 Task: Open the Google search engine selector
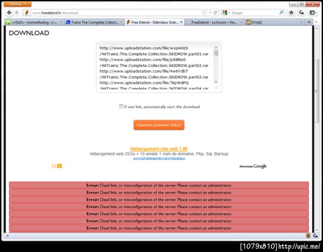[x=226, y=13]
